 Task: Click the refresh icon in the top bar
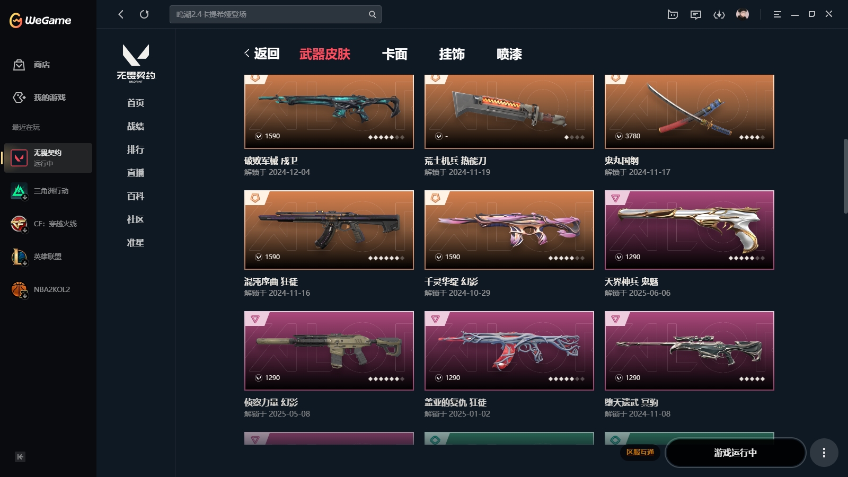tap(144, 14)
